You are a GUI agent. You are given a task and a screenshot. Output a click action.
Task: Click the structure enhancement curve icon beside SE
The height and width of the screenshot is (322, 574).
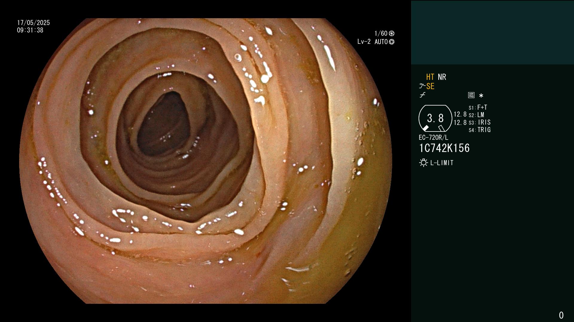pyautogui.click(x=422, y=86)
